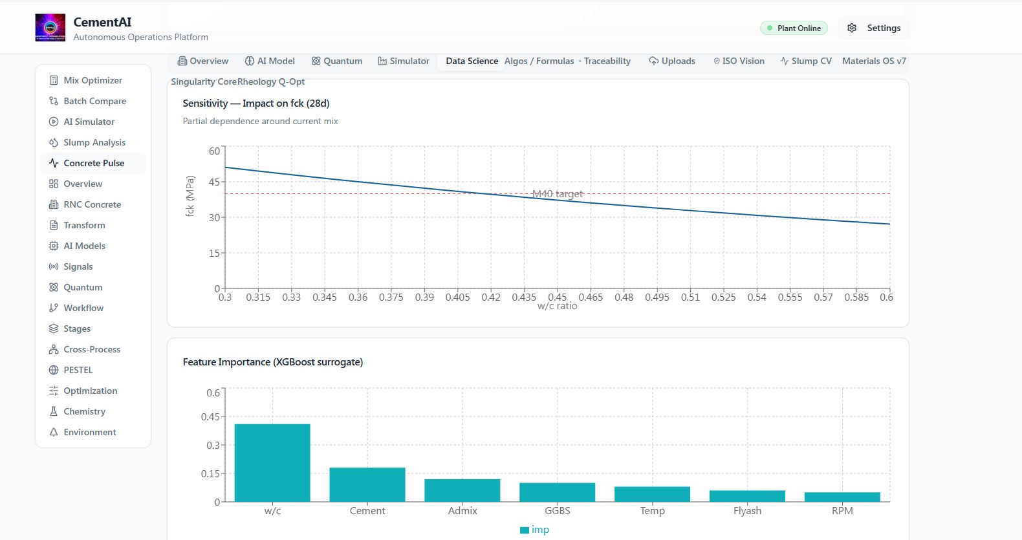Click the AI Simulator play icon
This screenshot has width=1022, height=540.
(54, 122)
